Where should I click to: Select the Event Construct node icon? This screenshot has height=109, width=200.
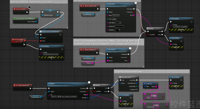click(15, 9)
